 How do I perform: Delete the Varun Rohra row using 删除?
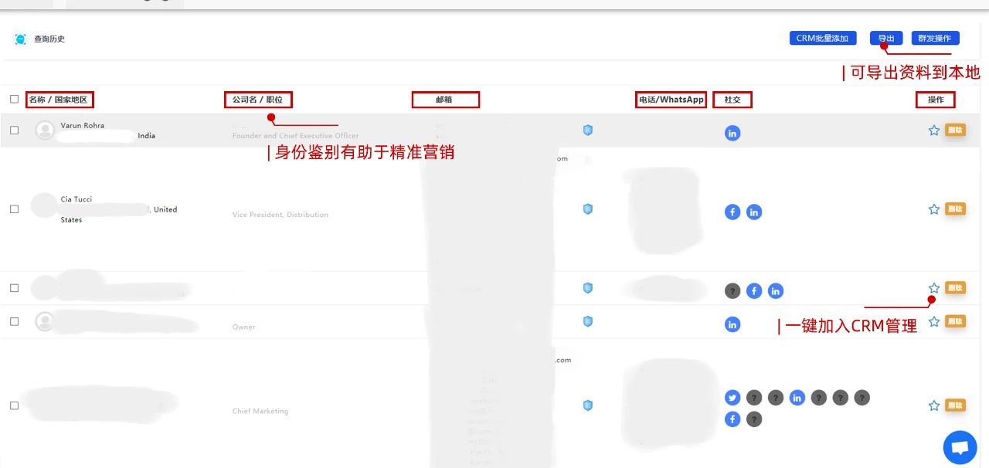[x=955, y=131]
